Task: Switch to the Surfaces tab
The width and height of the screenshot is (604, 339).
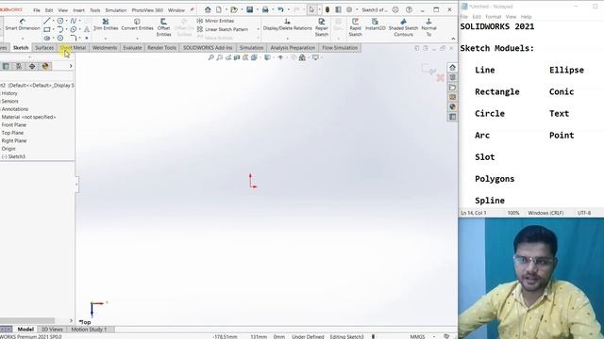Action: (44, 48)
